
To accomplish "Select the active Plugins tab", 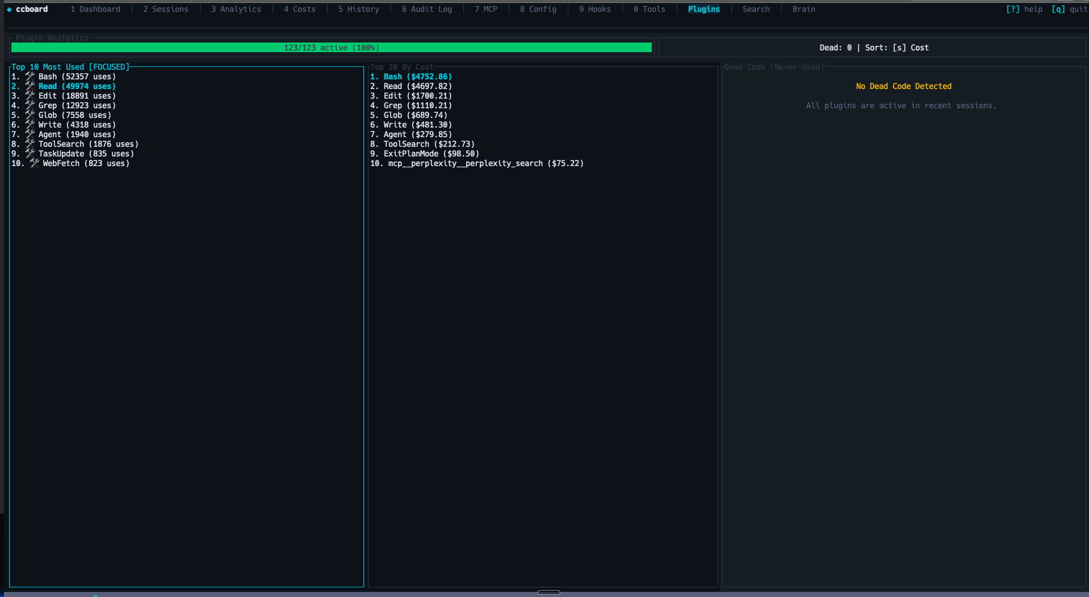I will 704,9.
